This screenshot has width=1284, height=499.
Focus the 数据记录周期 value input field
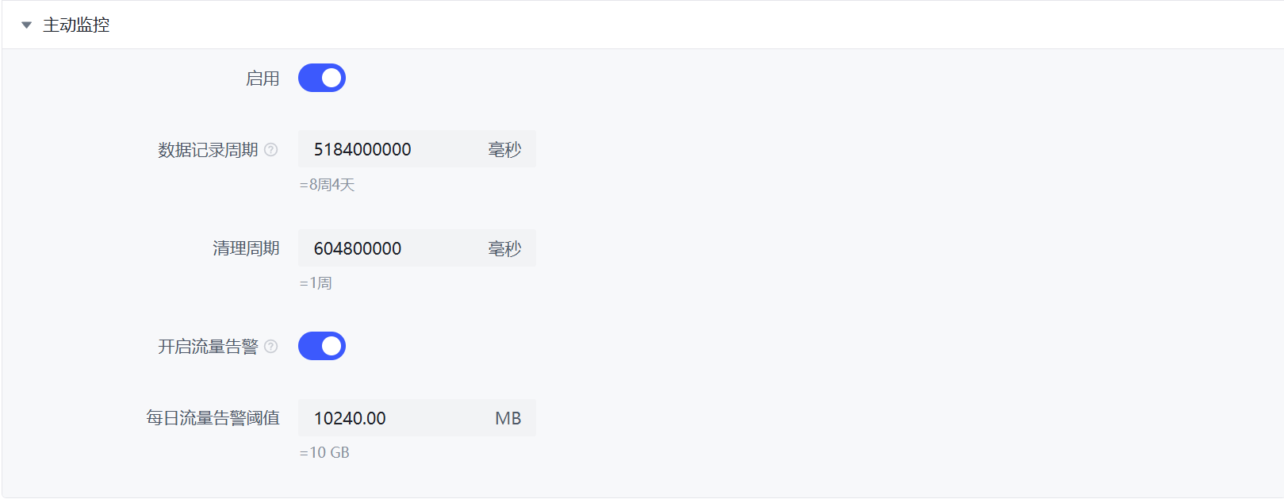[x=389, y=149]
